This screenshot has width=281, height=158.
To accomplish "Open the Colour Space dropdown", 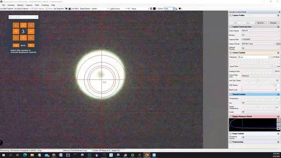I will (x=260, y=31).
